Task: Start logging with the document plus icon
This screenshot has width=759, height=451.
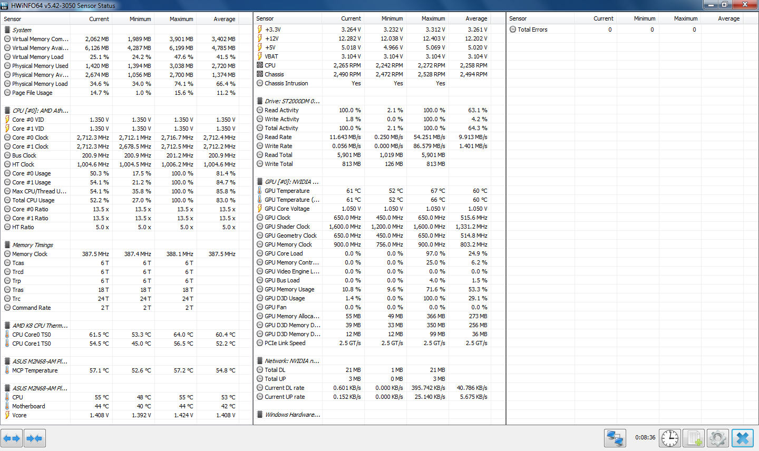Action: click(694, 438)
